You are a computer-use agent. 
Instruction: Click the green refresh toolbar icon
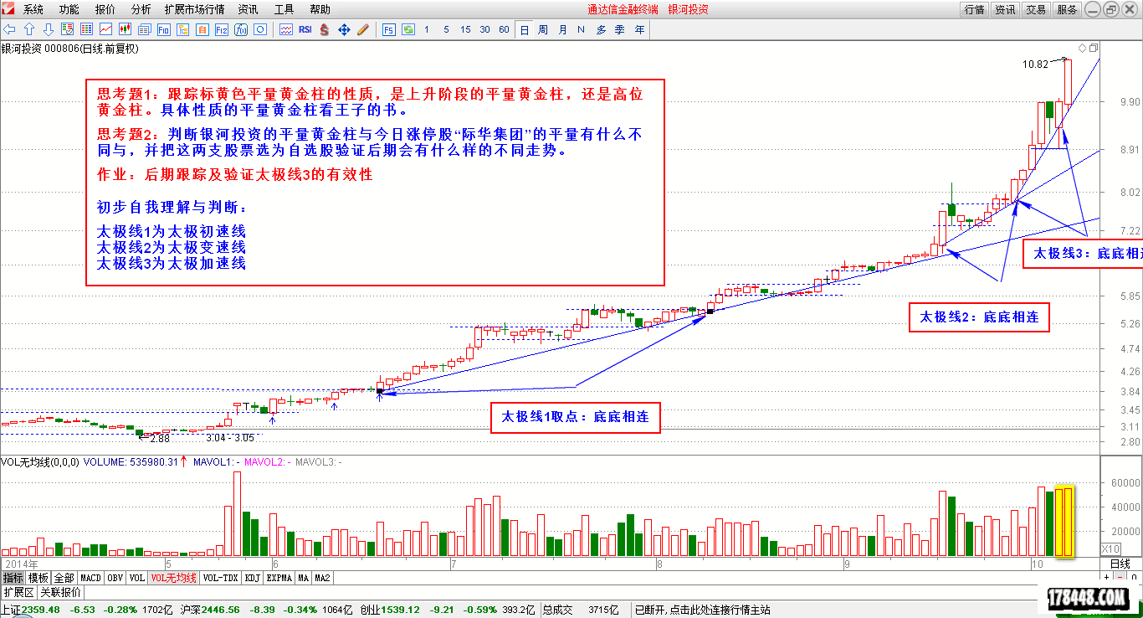point(408,29)
